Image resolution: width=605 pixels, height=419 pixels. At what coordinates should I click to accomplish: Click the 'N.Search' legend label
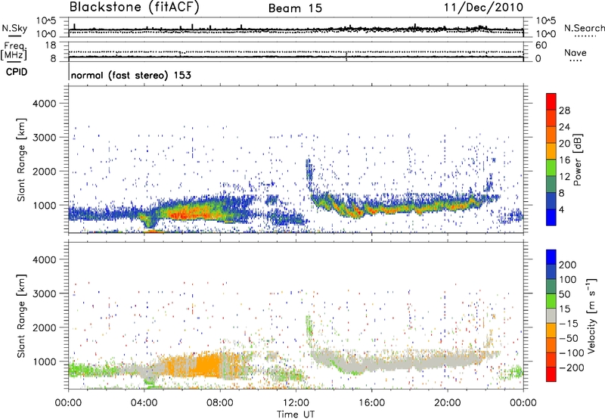(584, 28)
